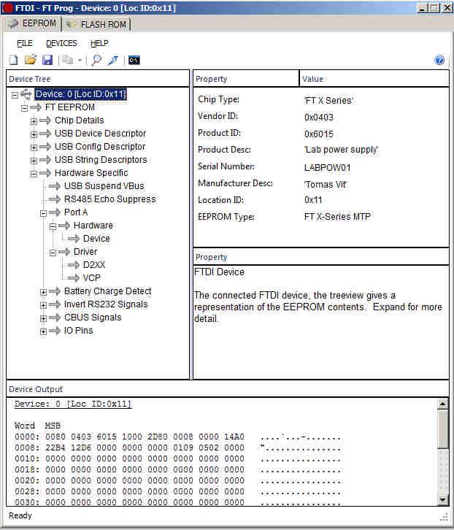454x530 pixels.
Task: Expand the Chip Details node
Action: tap(34, 121)
